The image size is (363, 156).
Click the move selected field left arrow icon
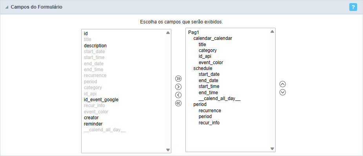178,95
